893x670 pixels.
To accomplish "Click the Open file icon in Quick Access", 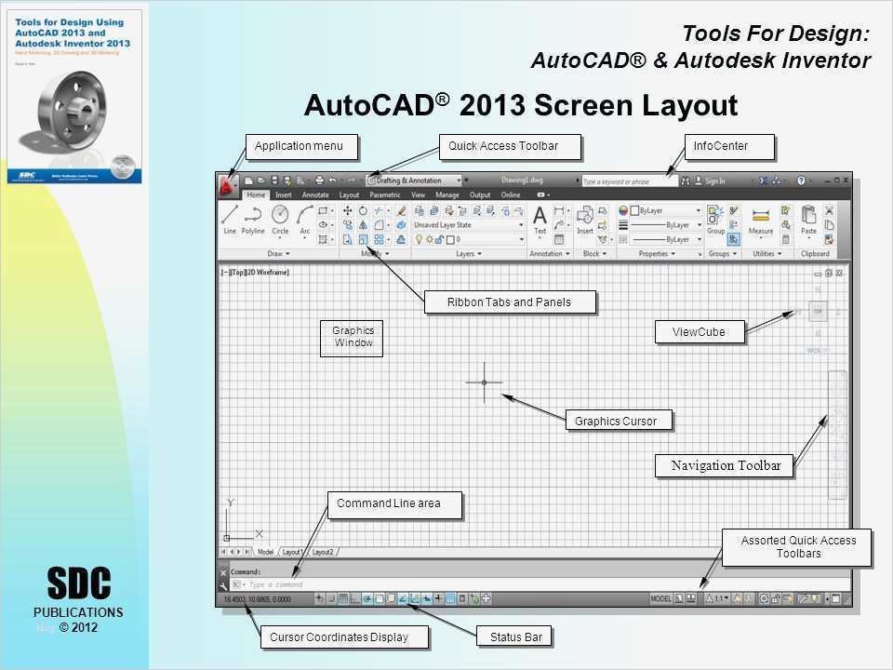I will (260, 181).
